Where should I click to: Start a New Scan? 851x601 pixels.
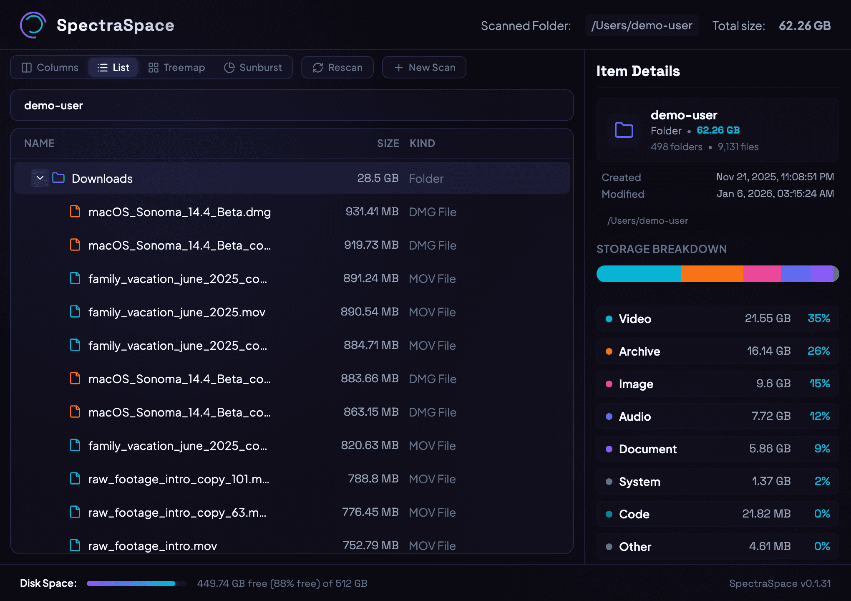pyautogui.click(x=424, y=67)
